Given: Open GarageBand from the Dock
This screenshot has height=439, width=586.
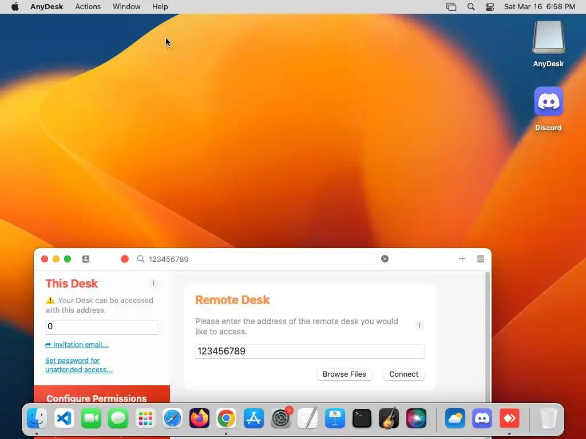Looking at the screenshot, I should [x=389, y=418].
